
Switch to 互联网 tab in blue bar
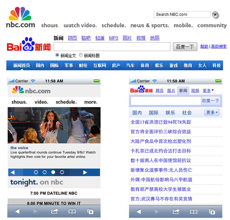coord(100,66)
